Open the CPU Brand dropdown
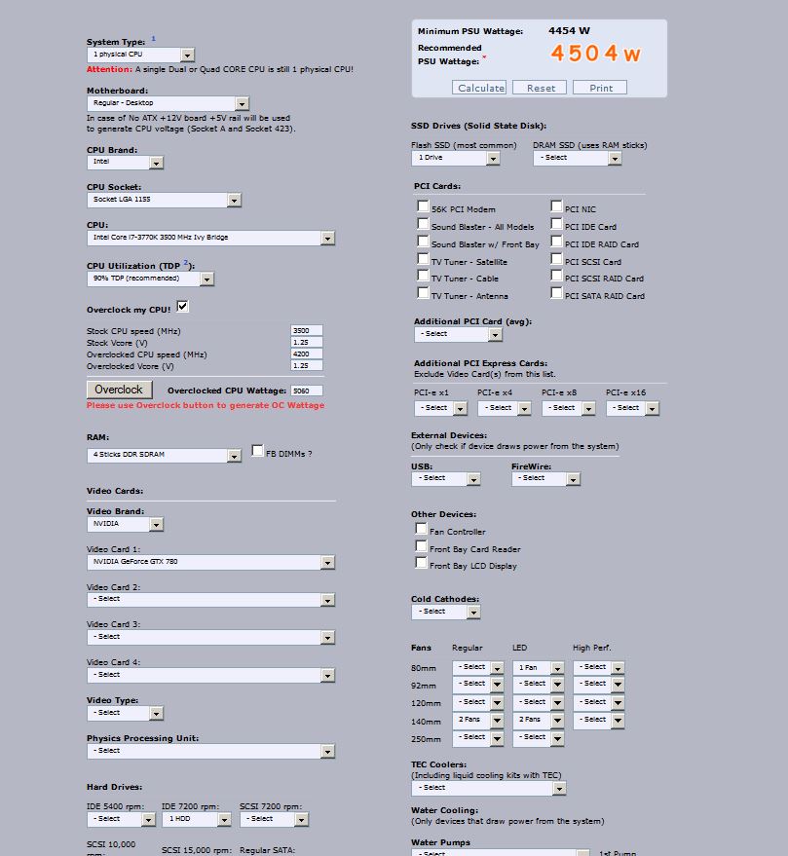Viewport: 788px width, 856px height. click(x=125, y=162)
